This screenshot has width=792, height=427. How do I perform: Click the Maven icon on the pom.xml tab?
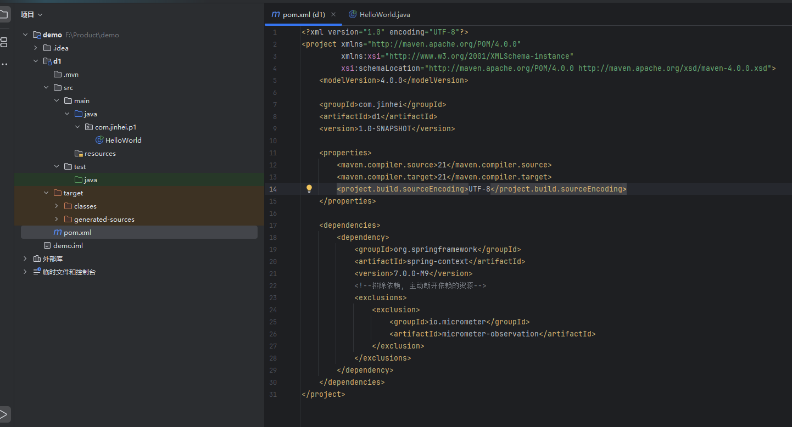point(276,14)
